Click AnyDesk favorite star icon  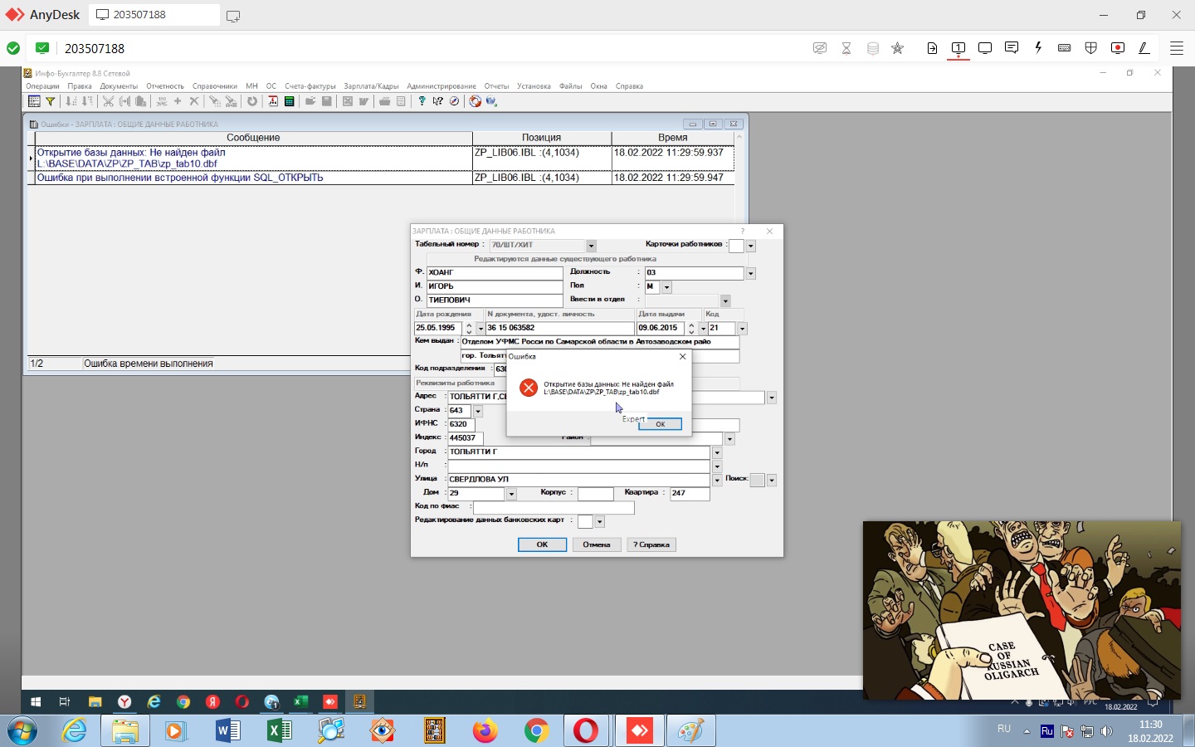(x=897, y=48)
